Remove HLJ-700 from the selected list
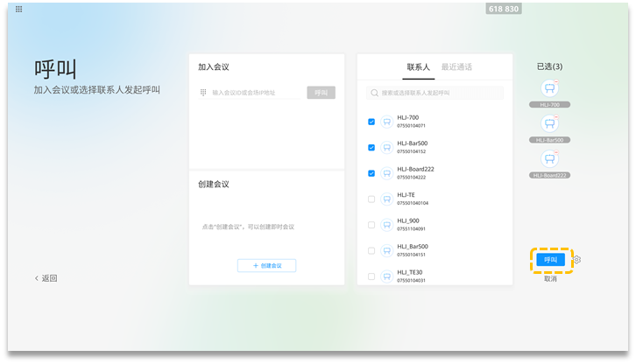Viewport: 636px width, 364px height. 557,82
